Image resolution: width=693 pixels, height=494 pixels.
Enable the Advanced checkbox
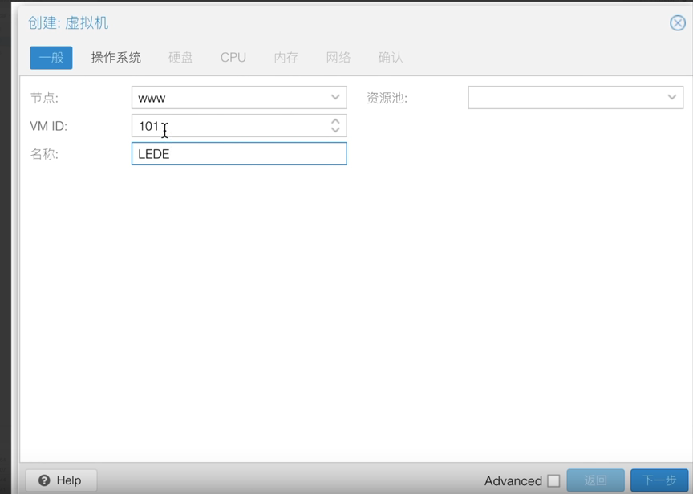point(553,480)
